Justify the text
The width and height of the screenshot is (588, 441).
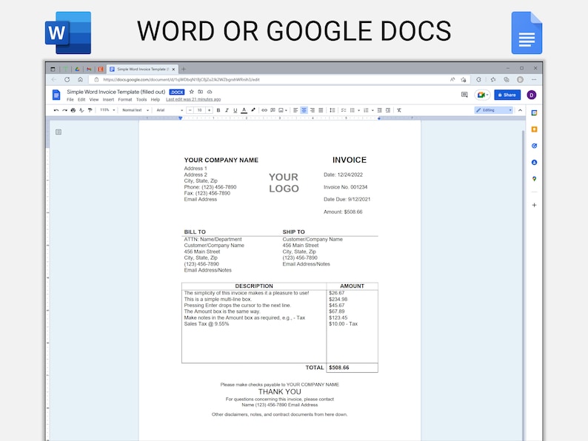pos(321,110)
